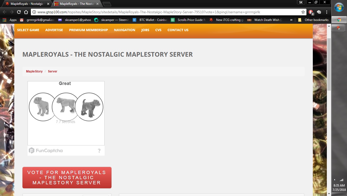Open the FunCaptcha help question mark

99,151
